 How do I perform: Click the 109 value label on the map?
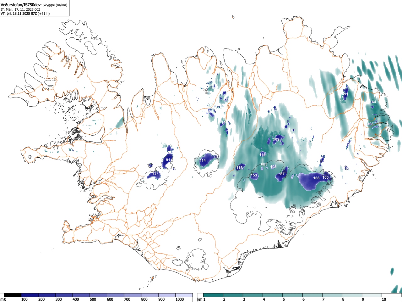[276, 139]
